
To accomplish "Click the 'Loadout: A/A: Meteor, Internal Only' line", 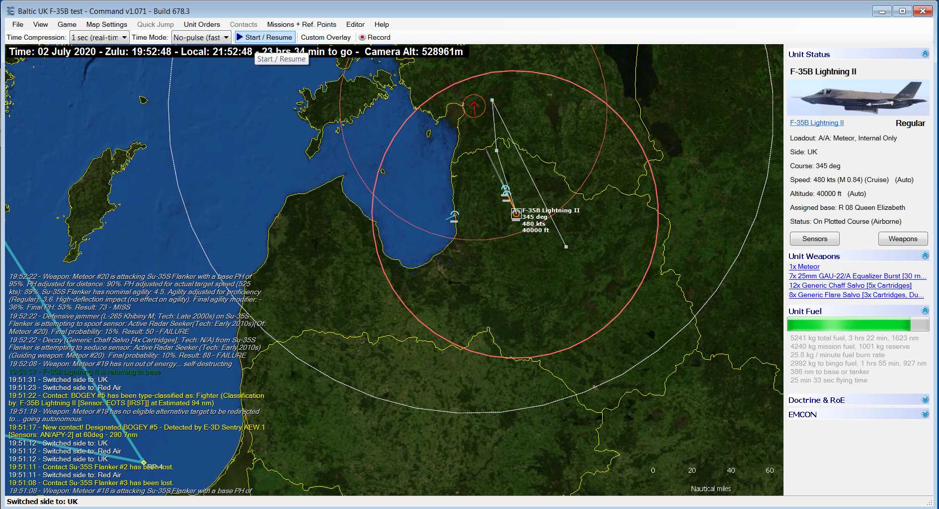I will tap(843, 138).
